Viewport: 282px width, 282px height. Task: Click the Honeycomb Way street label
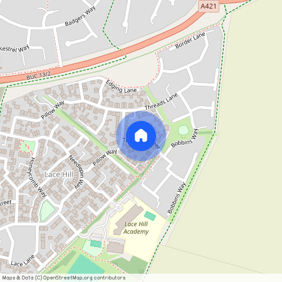[x=38, y=177]
